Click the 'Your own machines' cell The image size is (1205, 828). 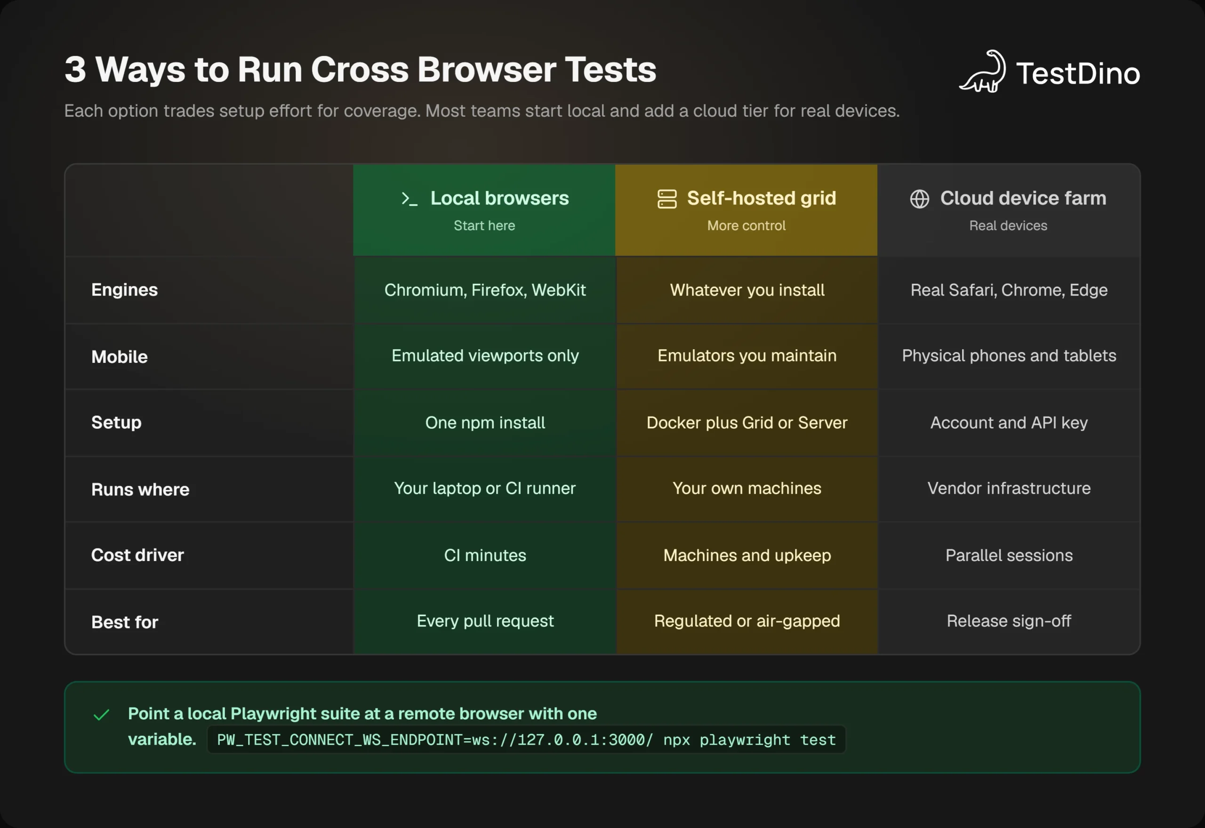coord(747,488)
